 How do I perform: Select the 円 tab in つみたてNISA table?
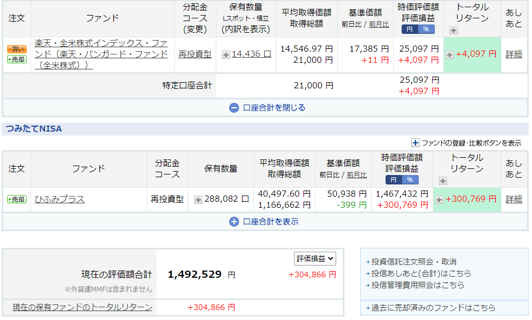coord(394,178)
